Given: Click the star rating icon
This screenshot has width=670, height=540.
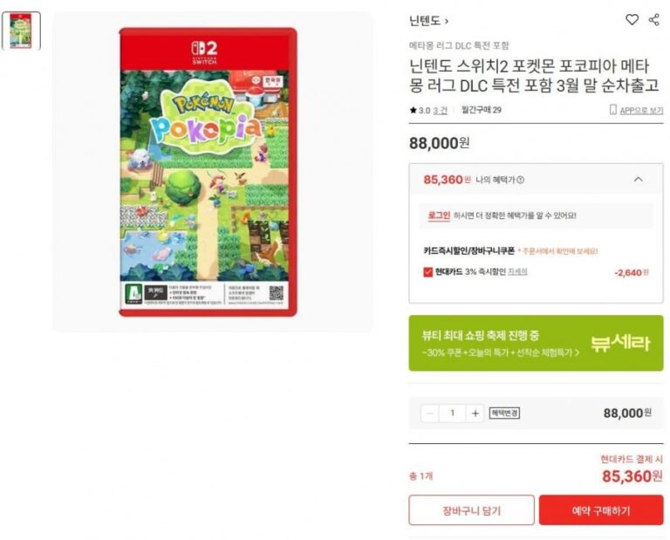Looking at the screenshot, I should click(x=413, y=110).
